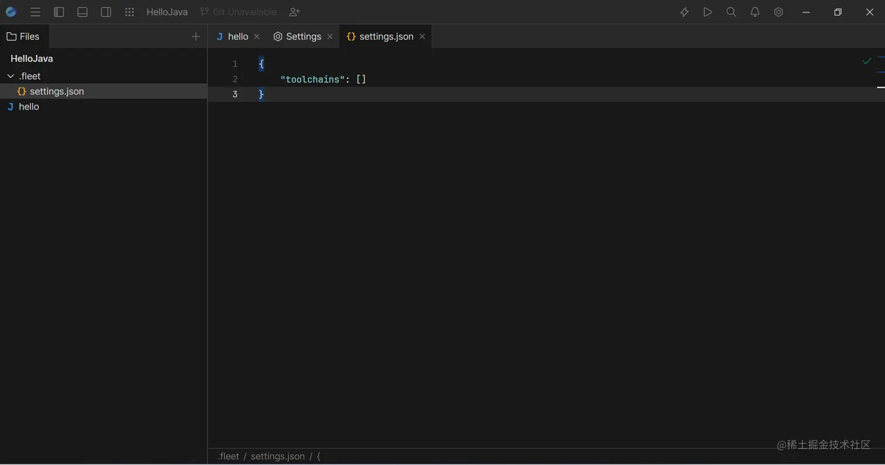This screenshot has height=465, width=885.
Task: Select the HelloJava project root
Action: [32, 59]
